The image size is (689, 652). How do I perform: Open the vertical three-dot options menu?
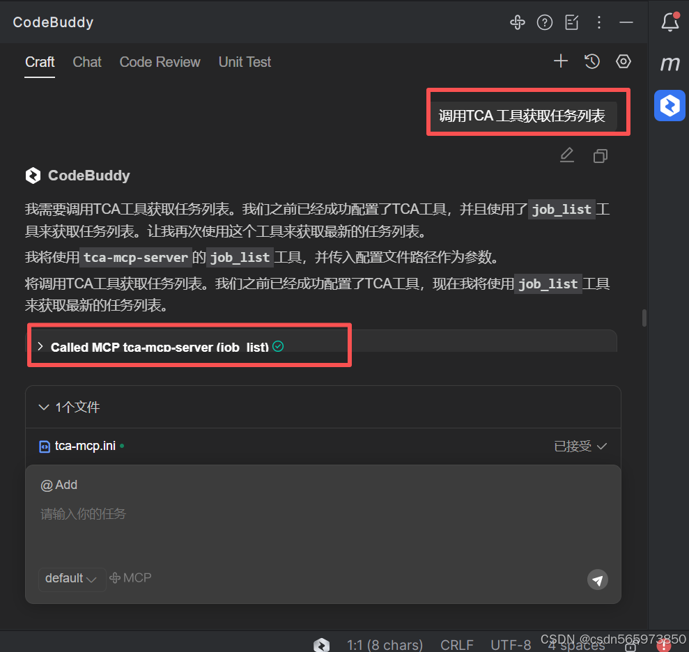coord(599,22)
